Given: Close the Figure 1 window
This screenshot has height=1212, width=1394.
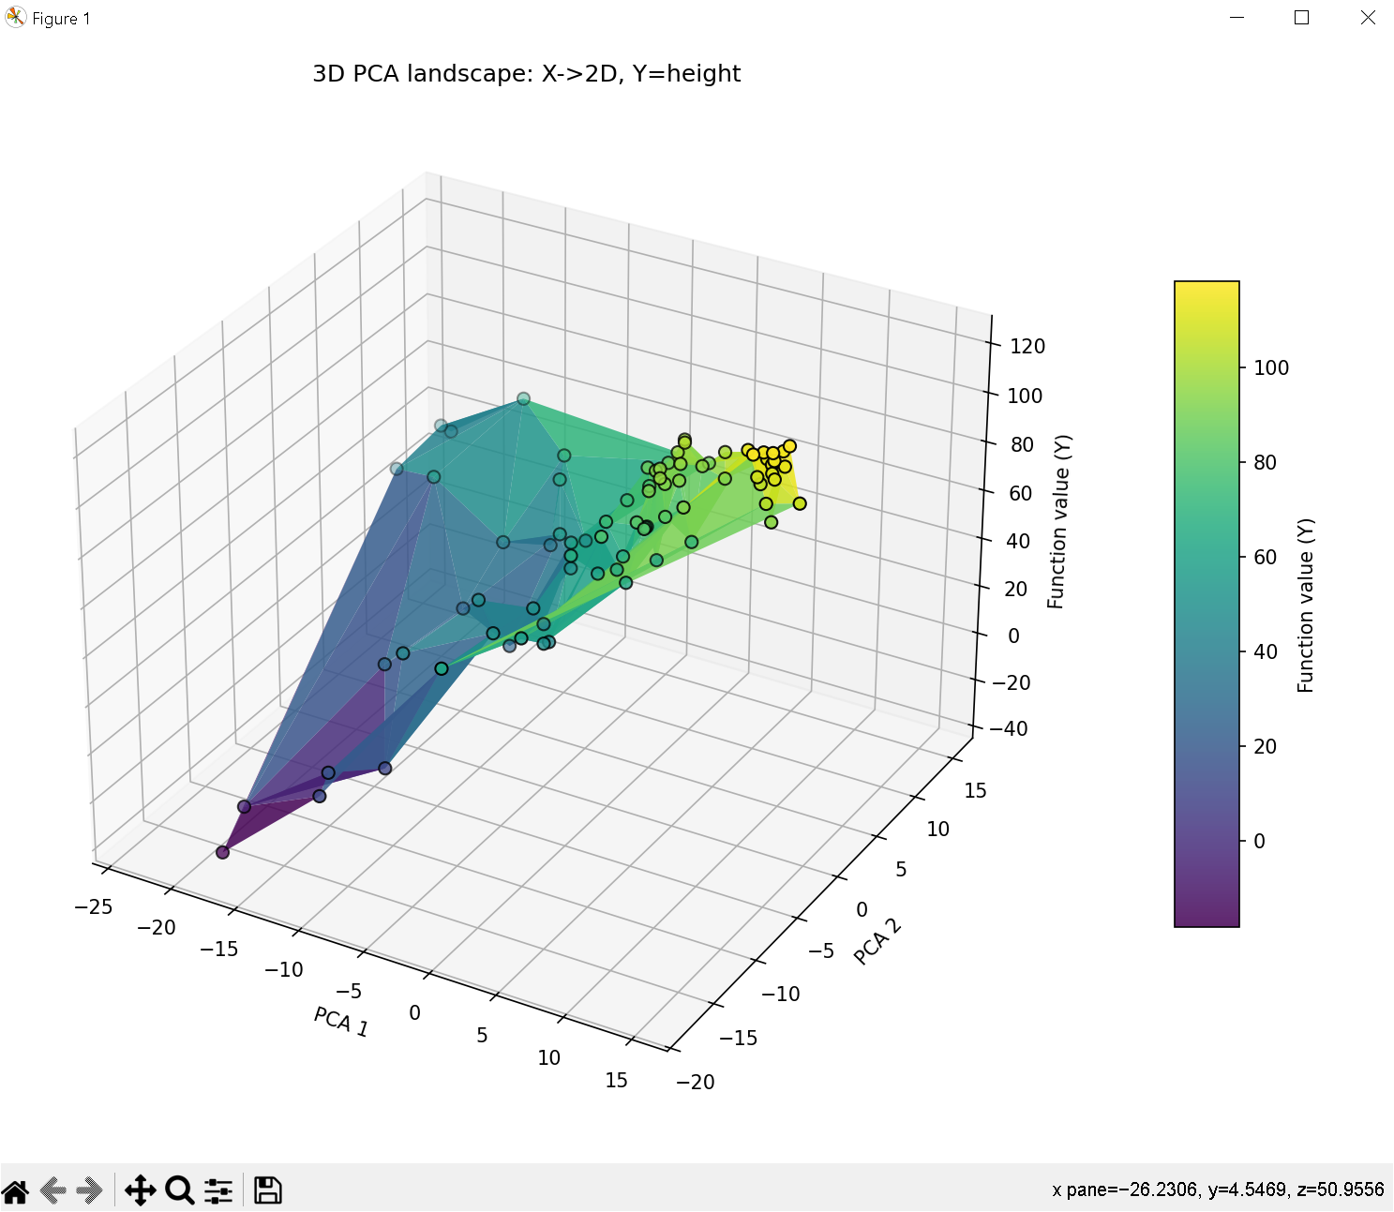Looking at the screenshot, I should (x=1368, y=18).
